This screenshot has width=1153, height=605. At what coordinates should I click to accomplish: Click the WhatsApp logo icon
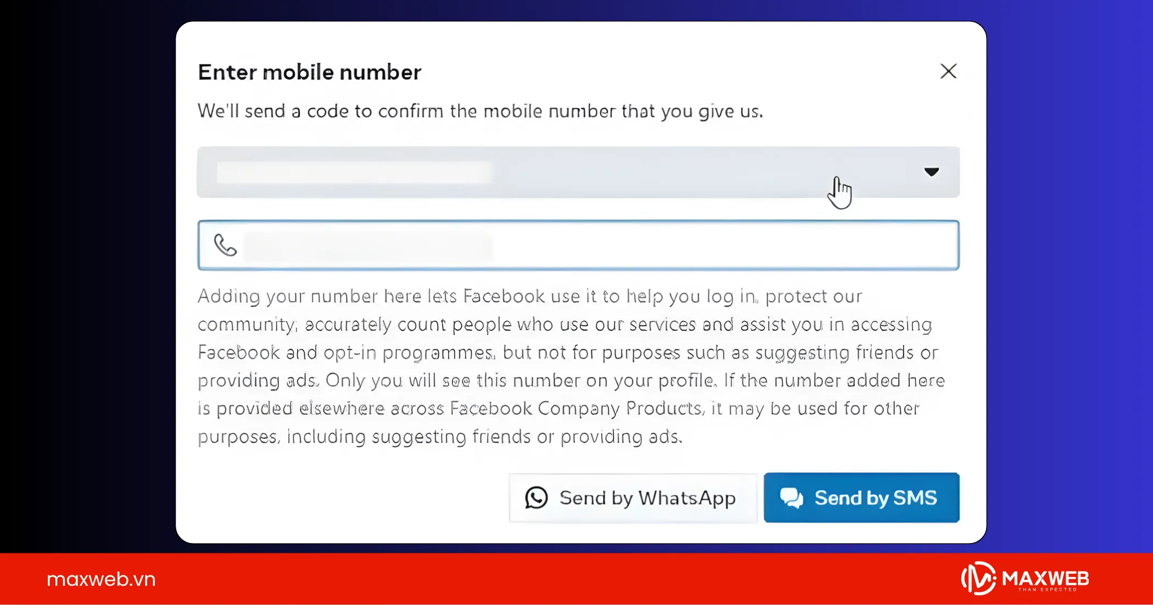pyautogui.click(x=536, y=498)
